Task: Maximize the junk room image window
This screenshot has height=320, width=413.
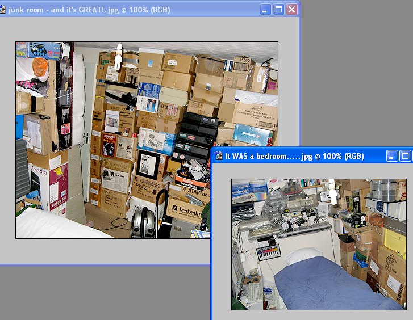Action: 278,10
